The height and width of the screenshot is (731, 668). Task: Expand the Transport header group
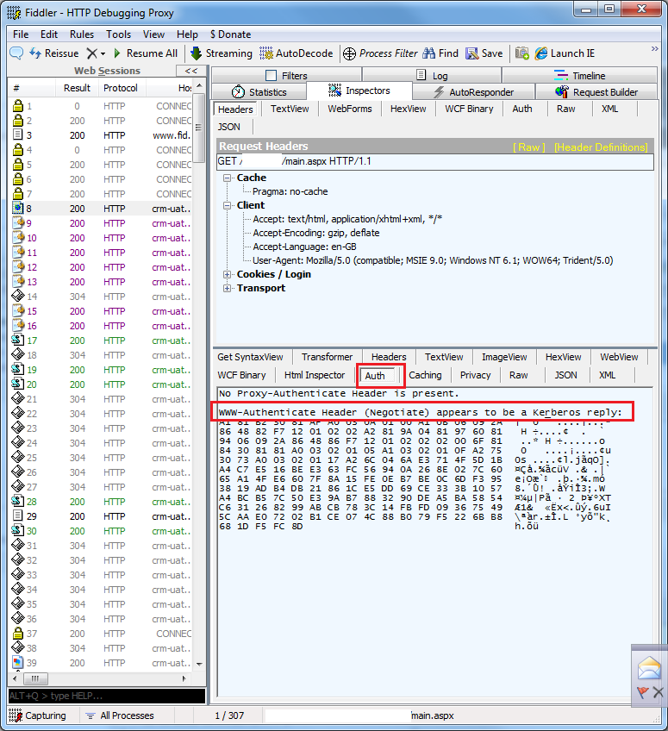click(x=227, y=288)
